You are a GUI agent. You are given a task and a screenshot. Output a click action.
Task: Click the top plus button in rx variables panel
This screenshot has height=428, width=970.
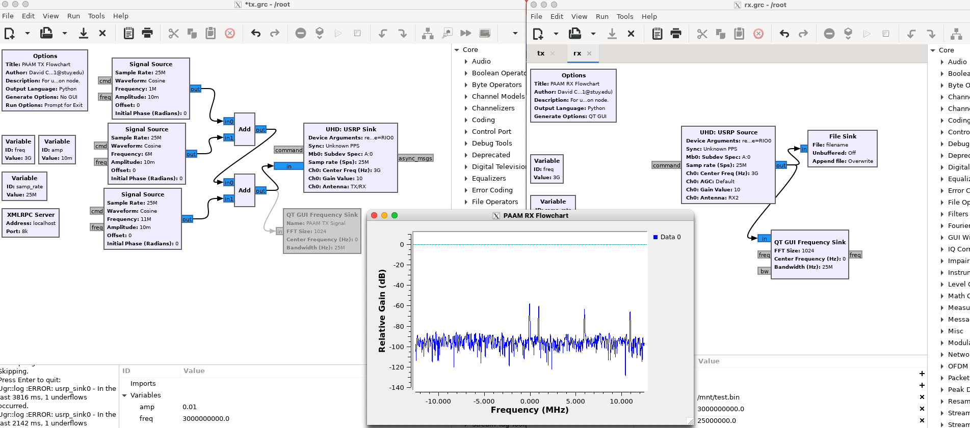[922, 374]
